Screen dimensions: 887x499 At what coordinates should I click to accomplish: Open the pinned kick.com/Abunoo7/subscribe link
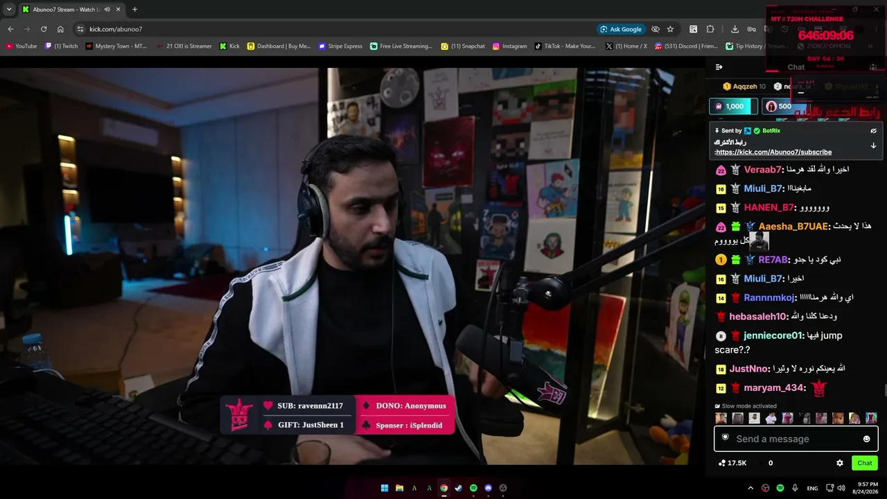773,152
